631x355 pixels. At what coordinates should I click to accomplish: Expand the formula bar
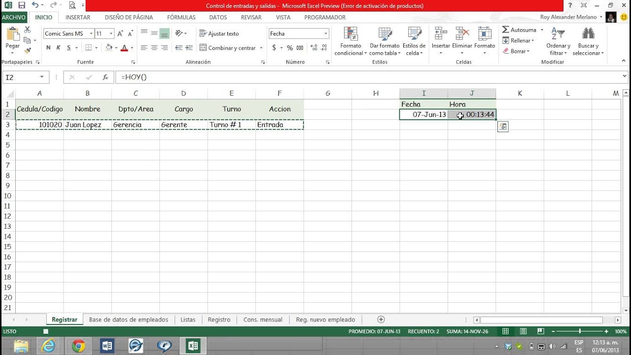click(625, 77)
